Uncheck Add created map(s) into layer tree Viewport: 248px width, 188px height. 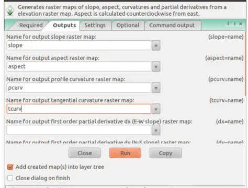click(x=10, y=167)
